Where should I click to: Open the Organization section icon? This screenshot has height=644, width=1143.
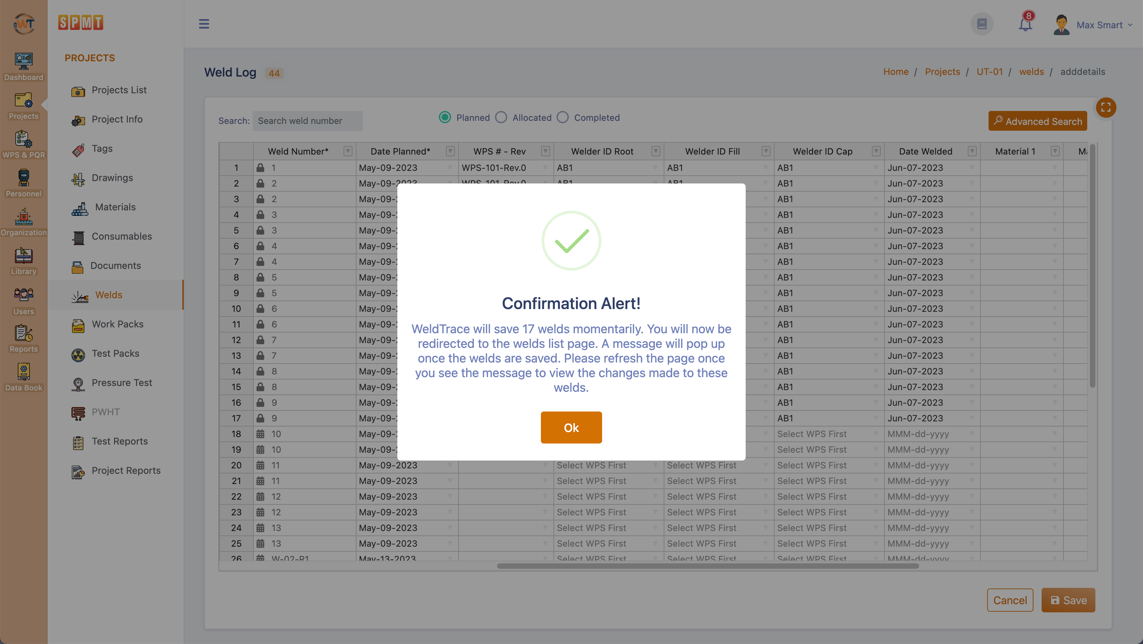click(x=23, y=222)
